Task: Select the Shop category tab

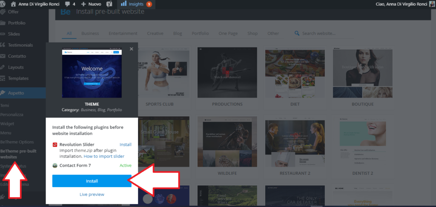Action: pos(252,33)
